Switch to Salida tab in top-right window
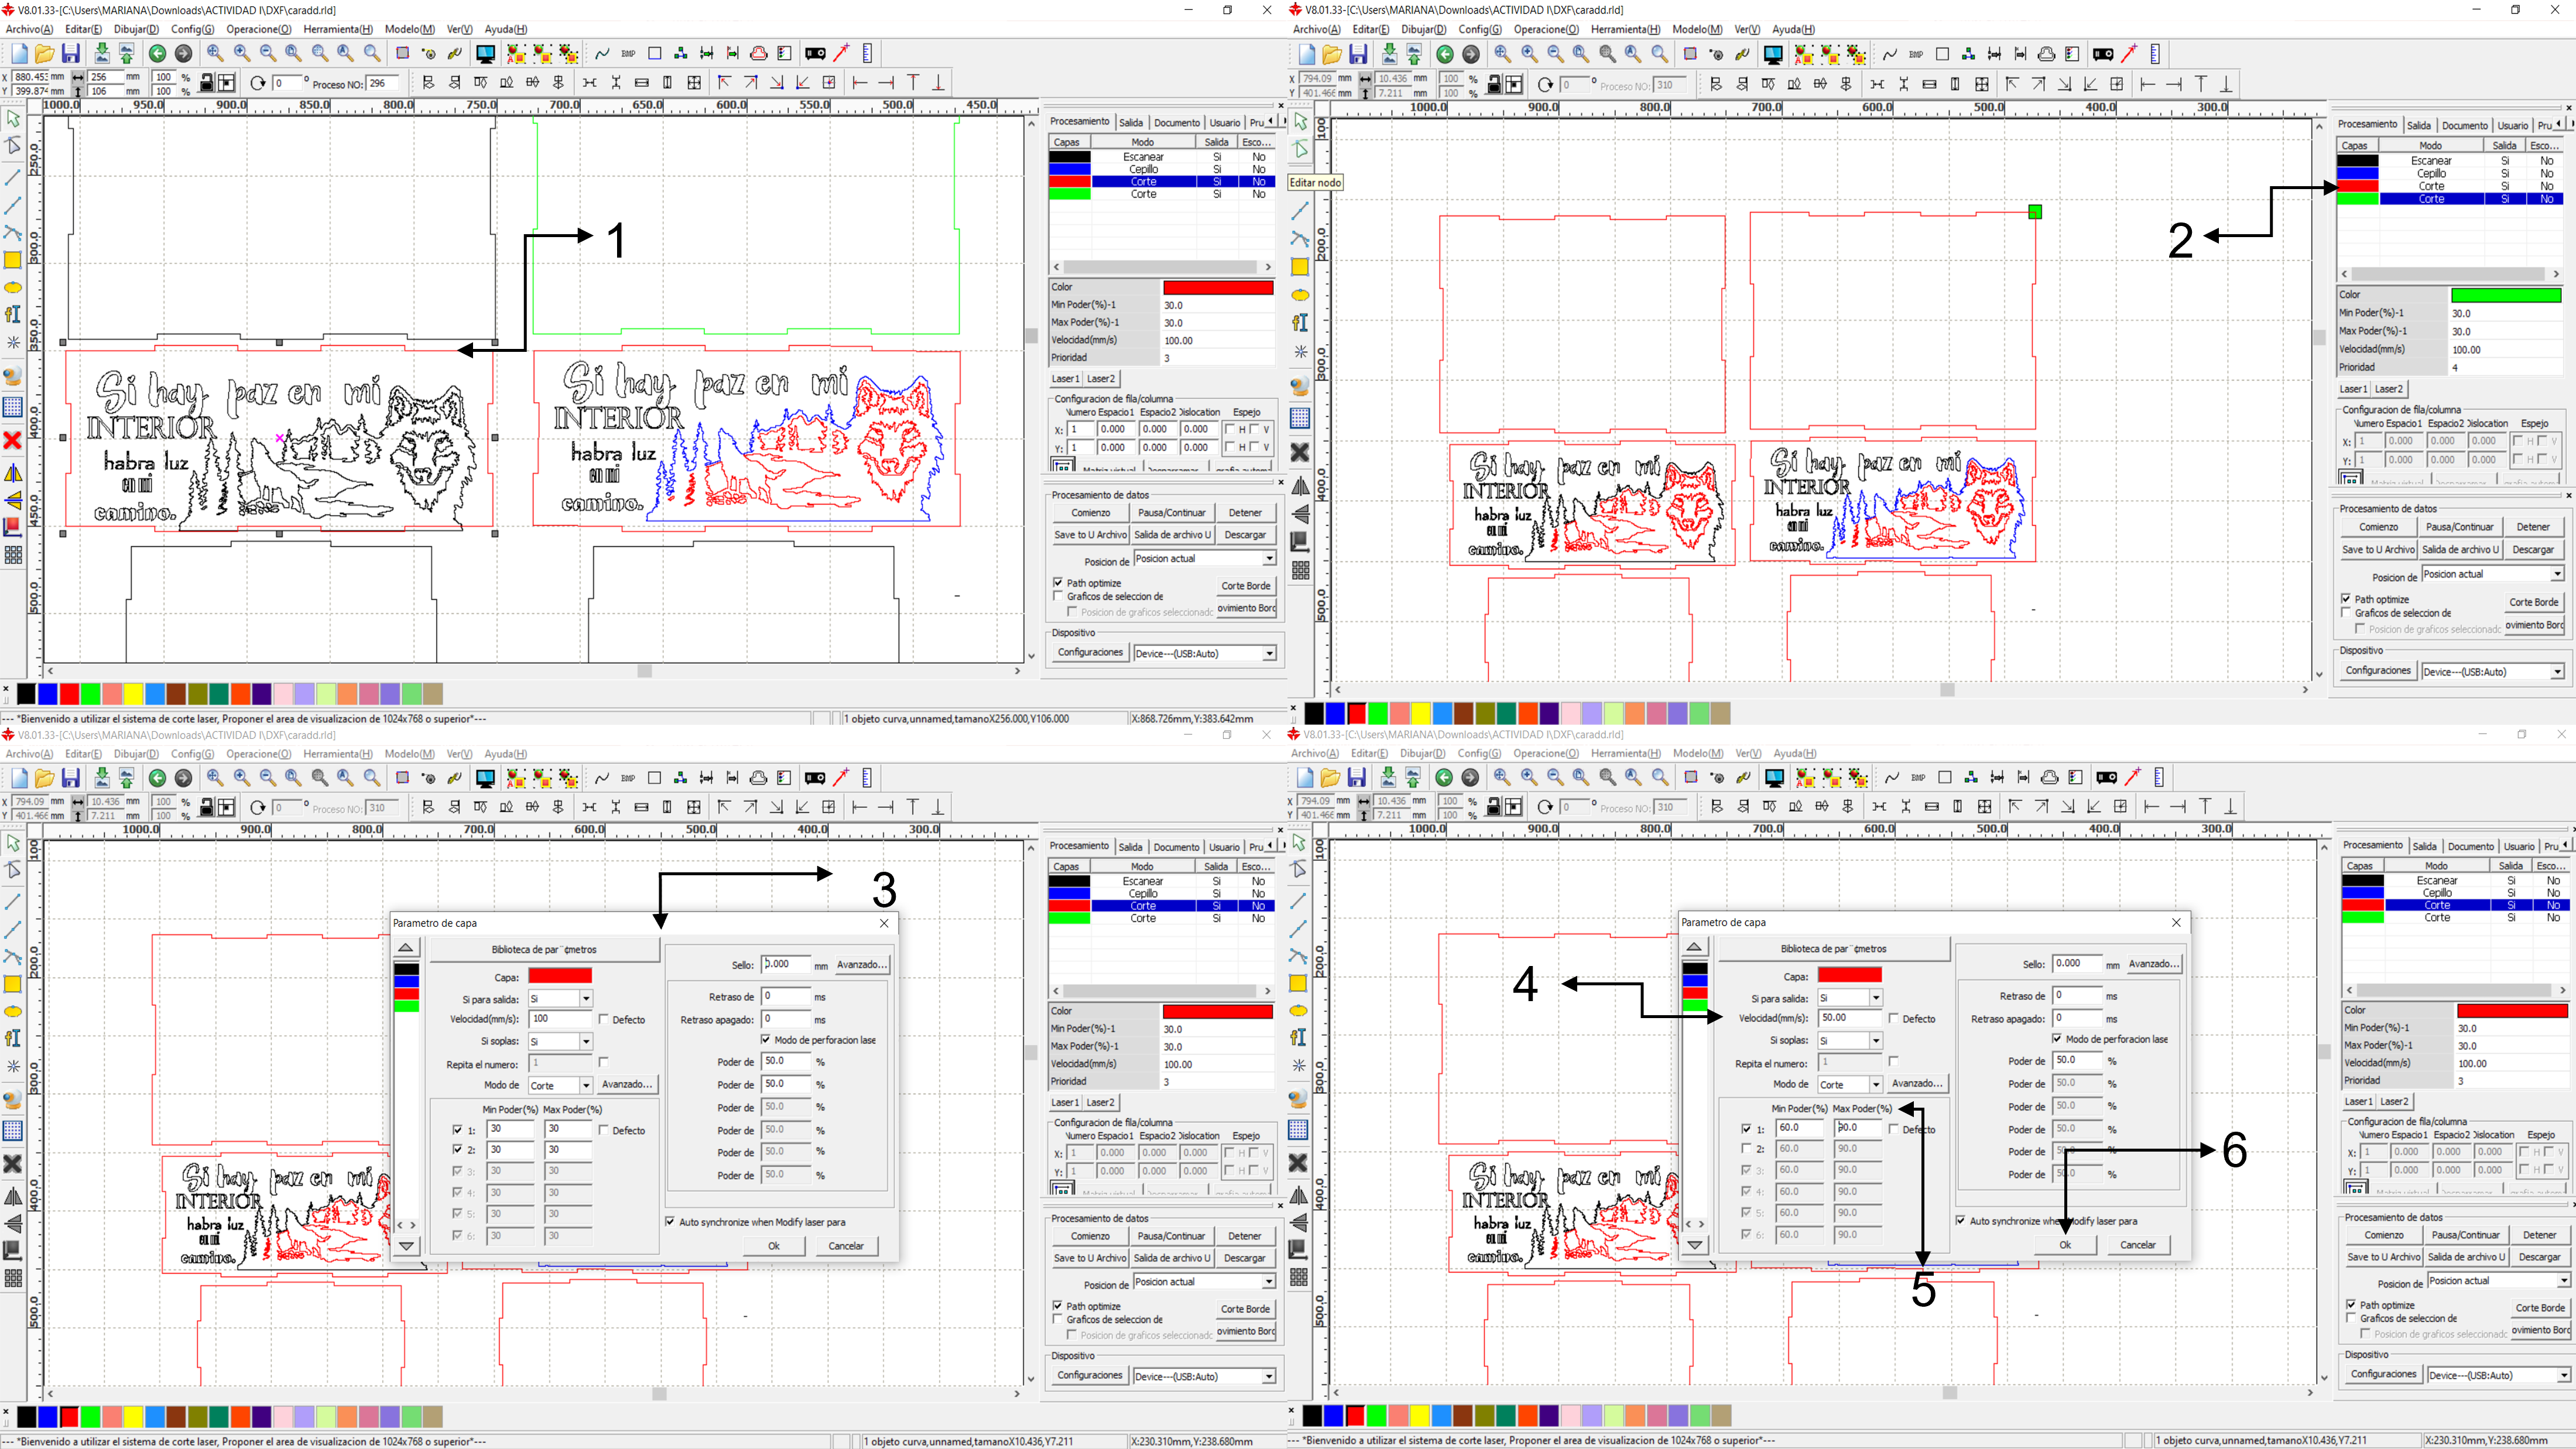This screenshot has height=1449, width=2576. tap(2418, 125)
